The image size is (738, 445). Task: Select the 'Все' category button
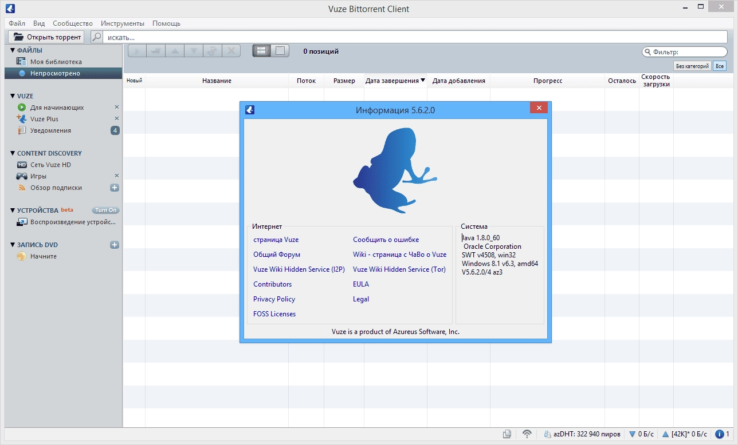pos(720,66)
